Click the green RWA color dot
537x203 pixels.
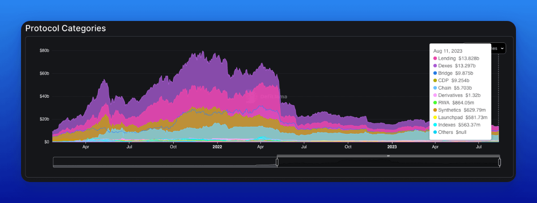435,103
